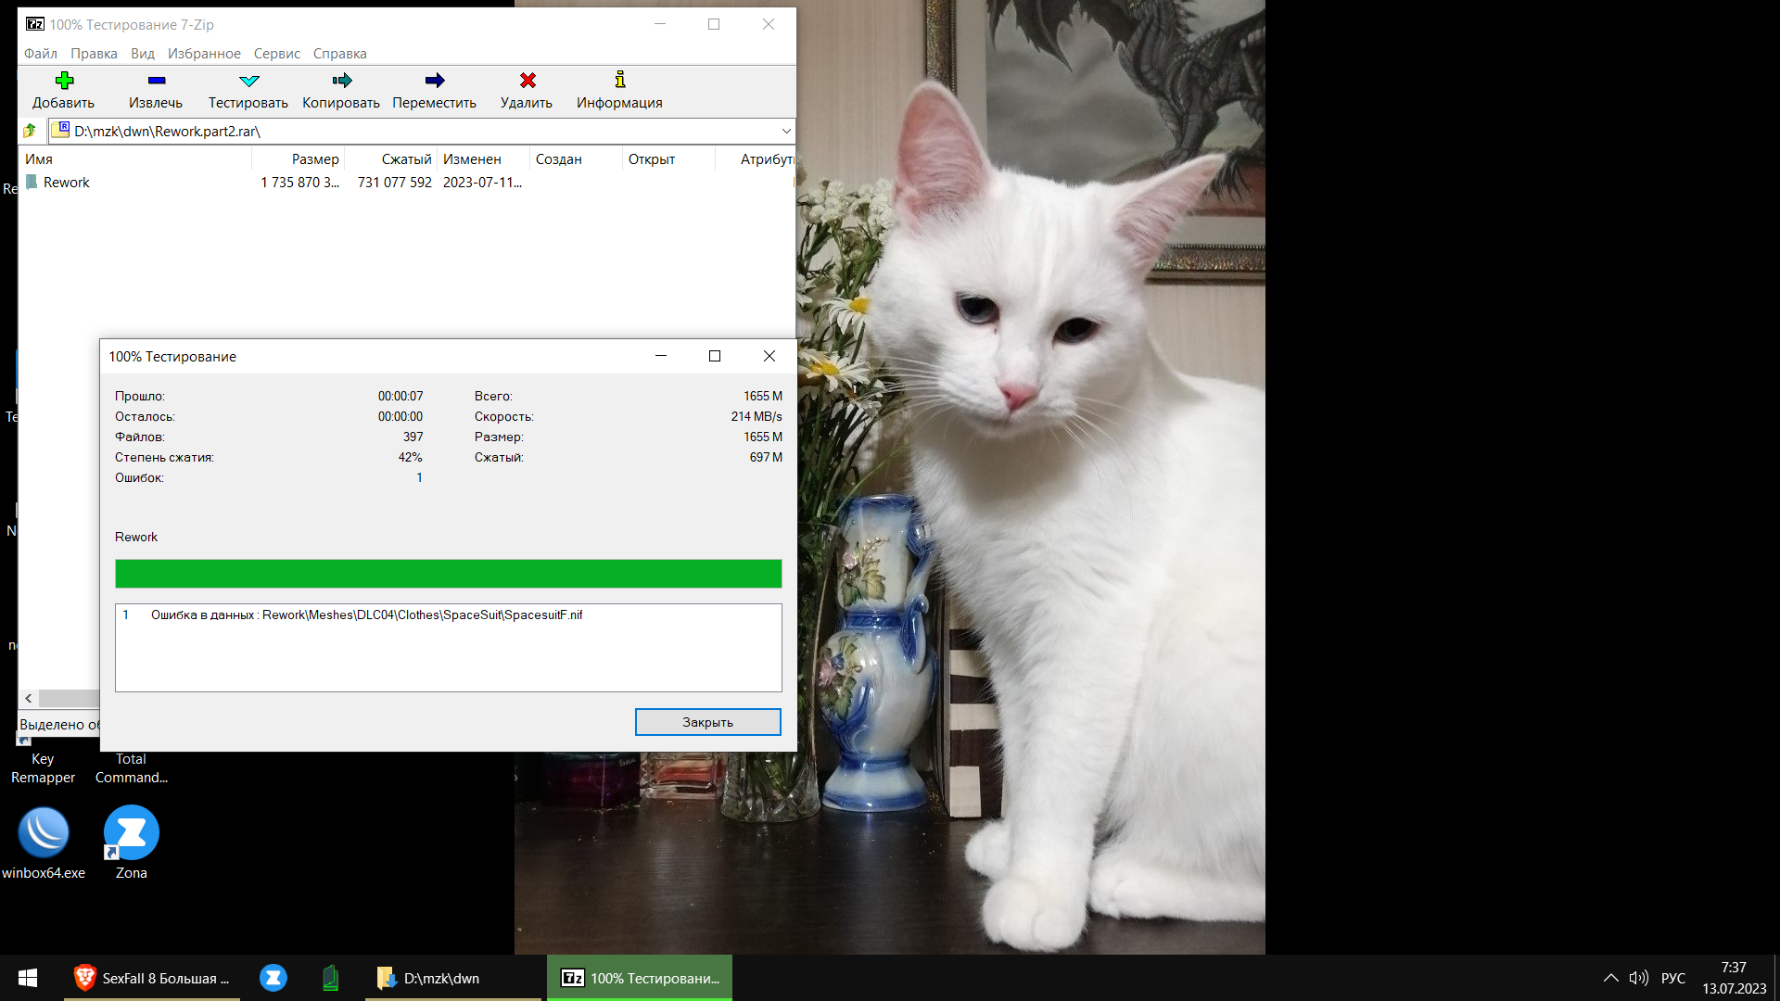Sort list by Размер column header
Image resolution: width=1780 pixels, height=1001 pixels.
tap(314, 159)
